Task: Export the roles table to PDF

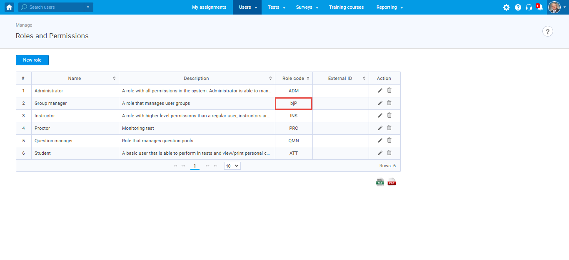Action: 391,181
